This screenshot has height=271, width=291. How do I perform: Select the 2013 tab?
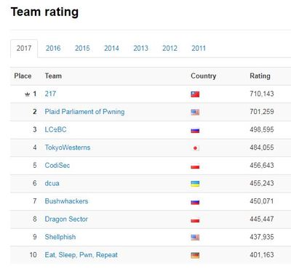pyautogui.click(x=140, y=48)
